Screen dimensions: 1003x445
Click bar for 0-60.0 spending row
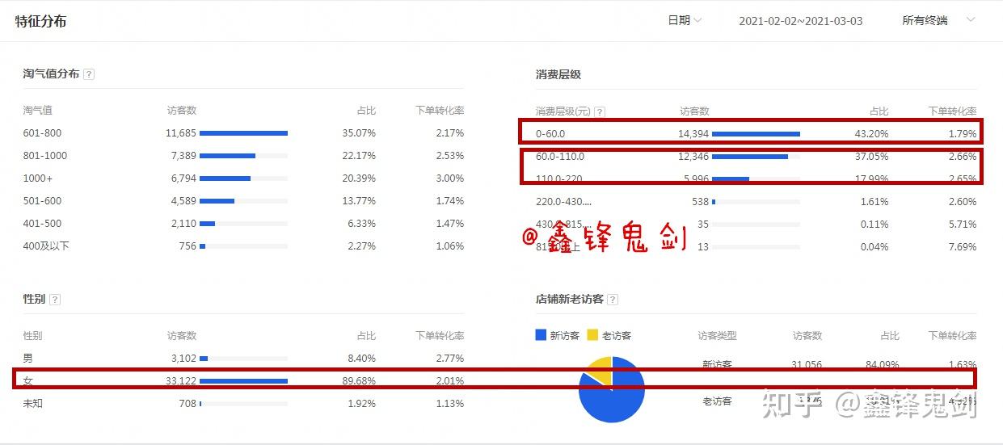tap(756, 134)
